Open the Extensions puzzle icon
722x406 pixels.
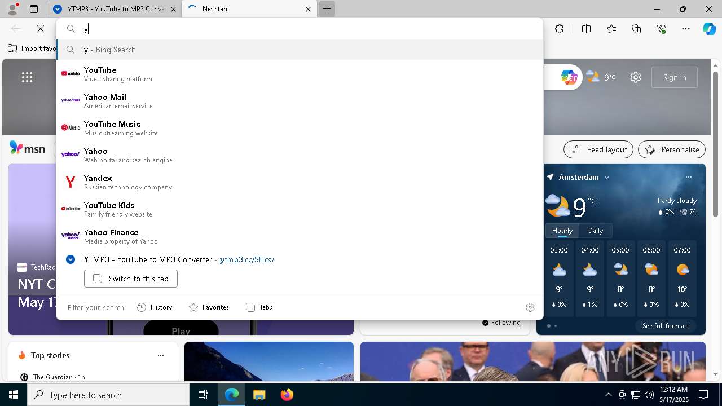coord(559,29)
